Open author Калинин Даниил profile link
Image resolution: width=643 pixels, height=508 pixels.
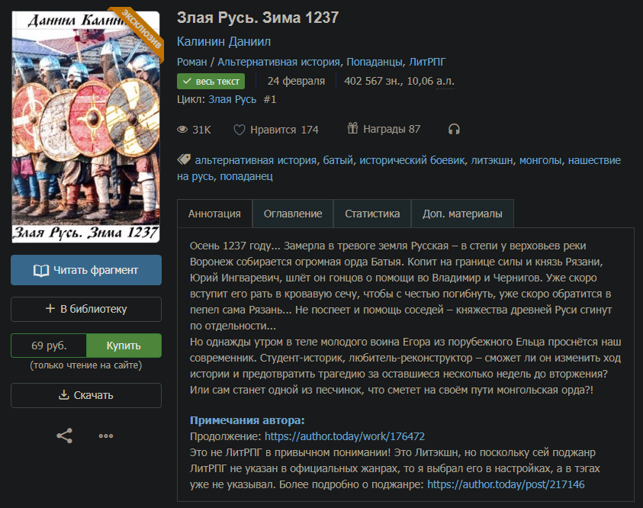click(223, 41)
